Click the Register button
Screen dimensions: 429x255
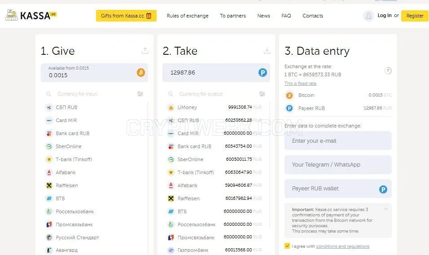point(415,16)
